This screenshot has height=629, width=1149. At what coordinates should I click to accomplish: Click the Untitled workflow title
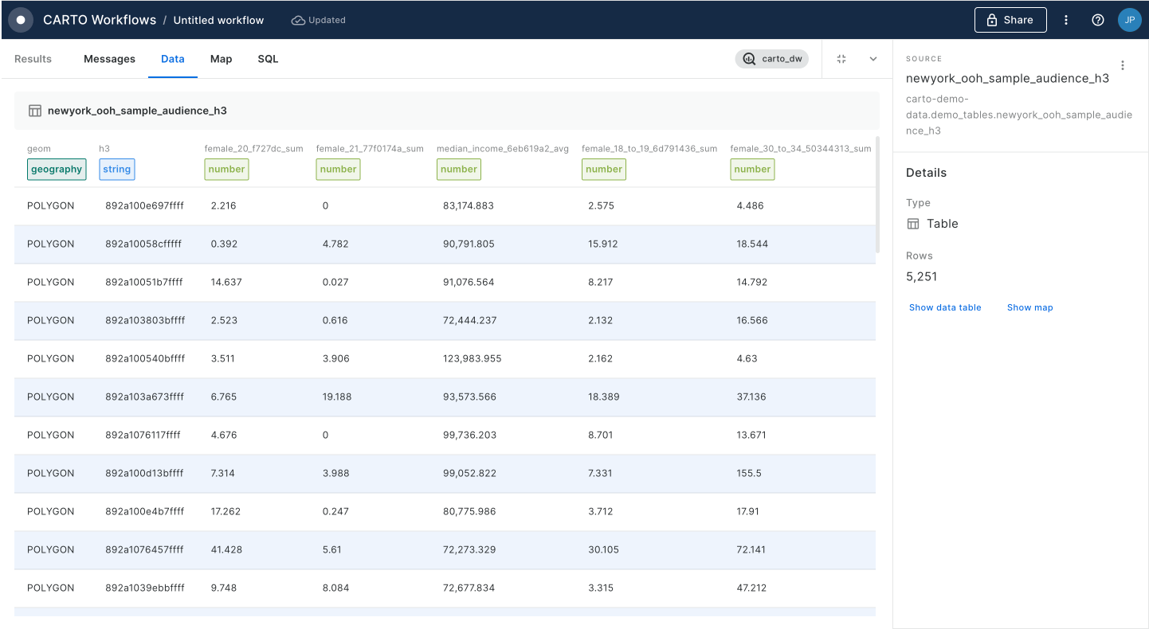coord(218,20)
